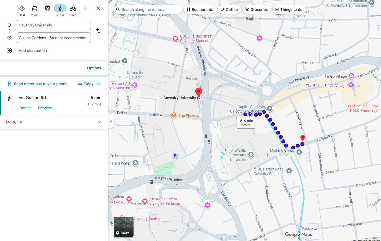381x241 pixels.
Task: Collapse the side panel with arrow
Action: click(x=111, y=121)
